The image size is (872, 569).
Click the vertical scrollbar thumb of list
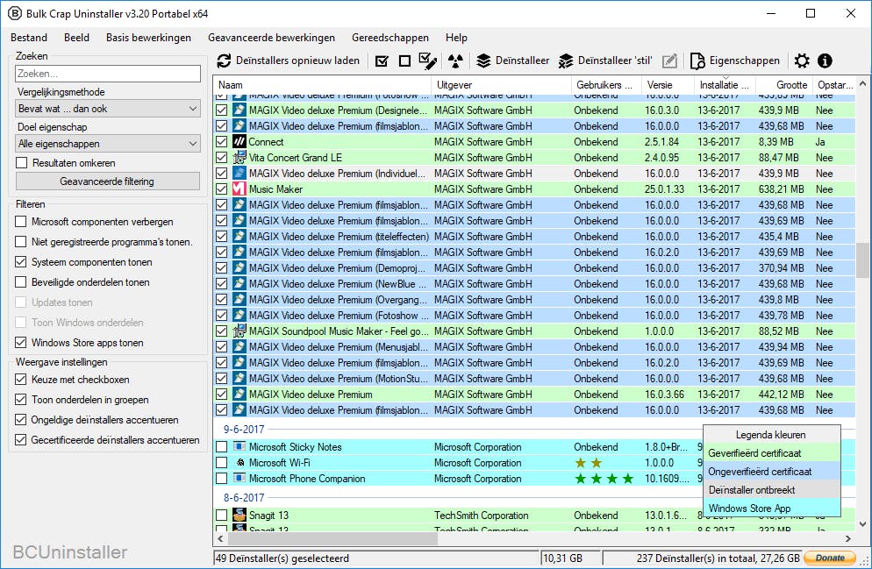(862, 260)
